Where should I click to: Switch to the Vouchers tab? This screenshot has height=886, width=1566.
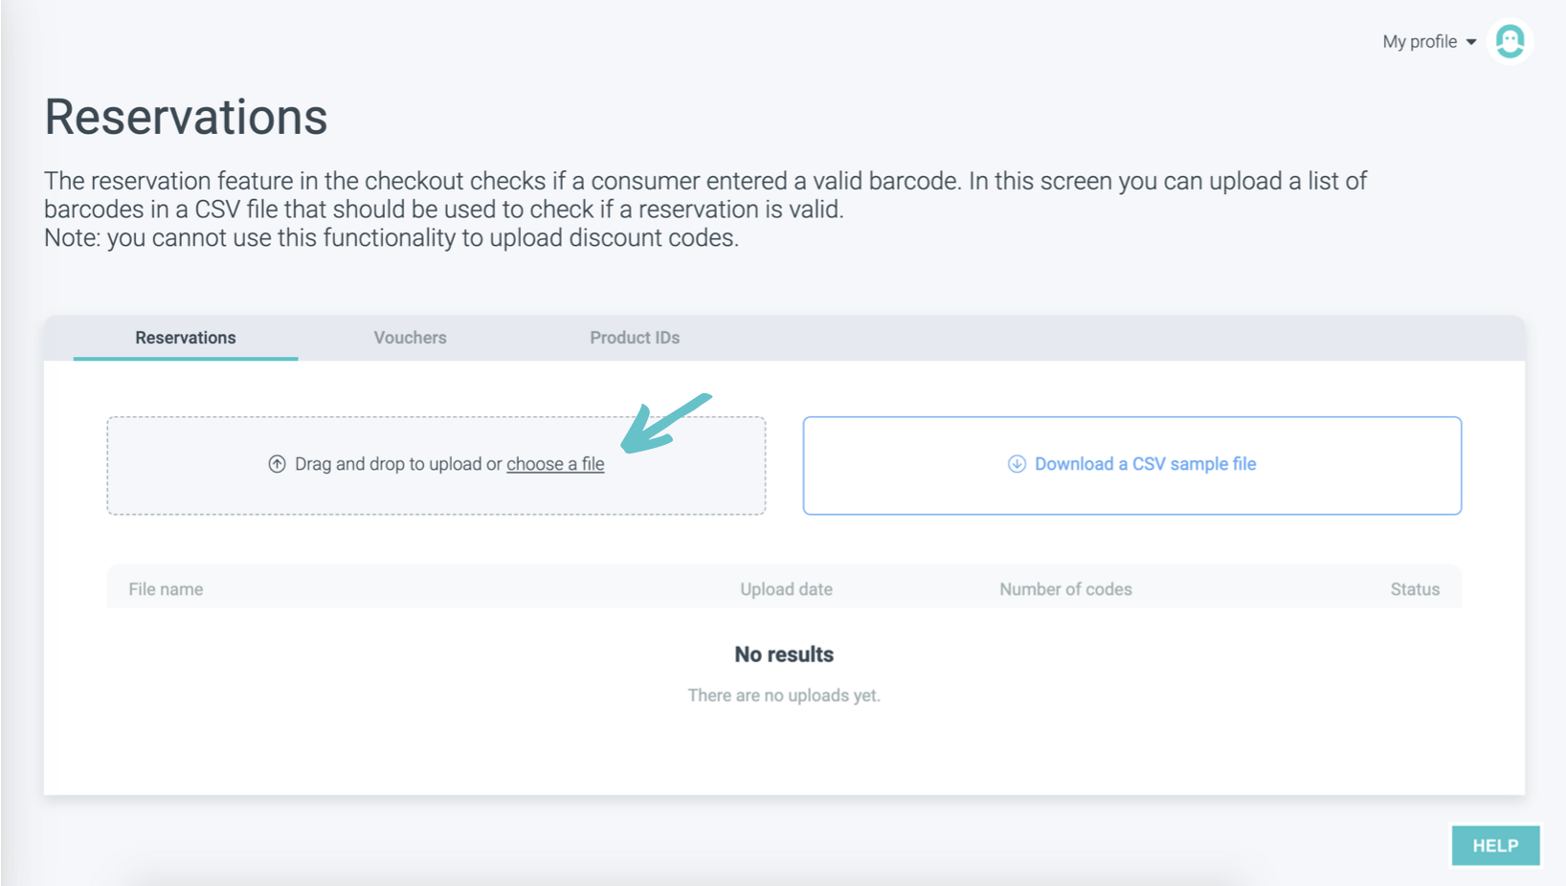point(410,338)
